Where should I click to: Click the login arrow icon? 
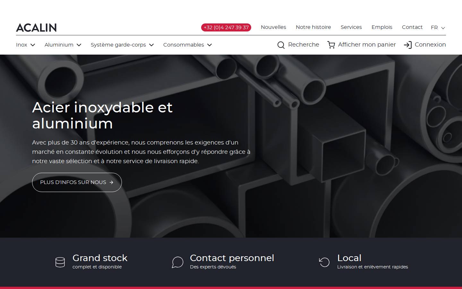click(x=408, y=45)
